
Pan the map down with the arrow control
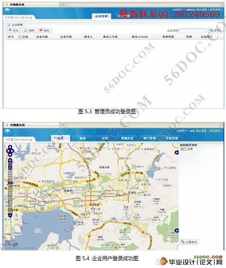pyautogui.click(x=10, y=155)
